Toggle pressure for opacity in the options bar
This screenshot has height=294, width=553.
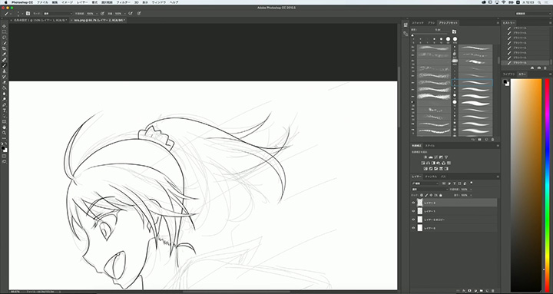pos(102,13)
